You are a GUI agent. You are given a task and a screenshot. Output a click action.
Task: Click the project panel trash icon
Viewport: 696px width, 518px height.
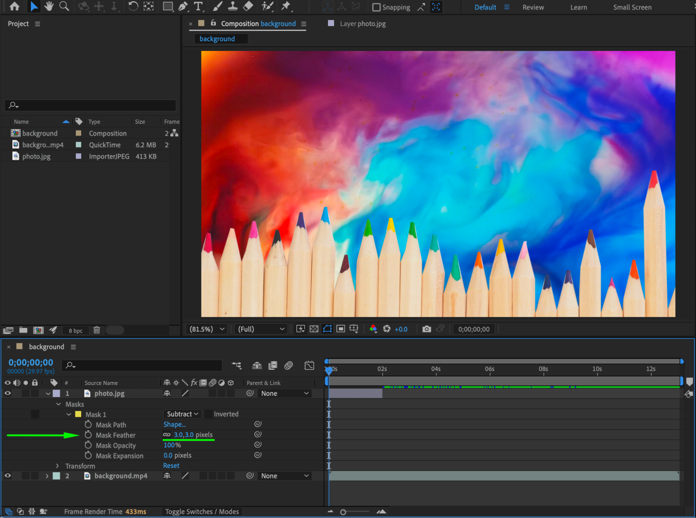96,330
